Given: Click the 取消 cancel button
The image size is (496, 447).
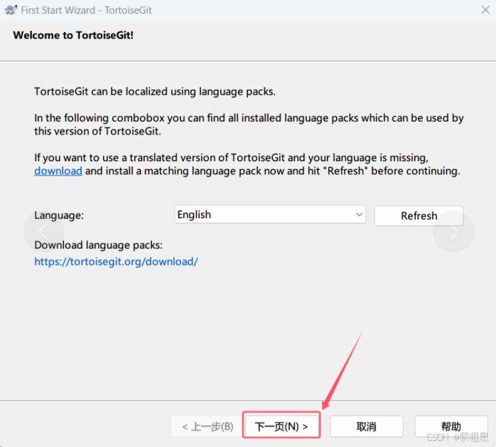Looking at the screenshot, I should (x=366, y=427).
